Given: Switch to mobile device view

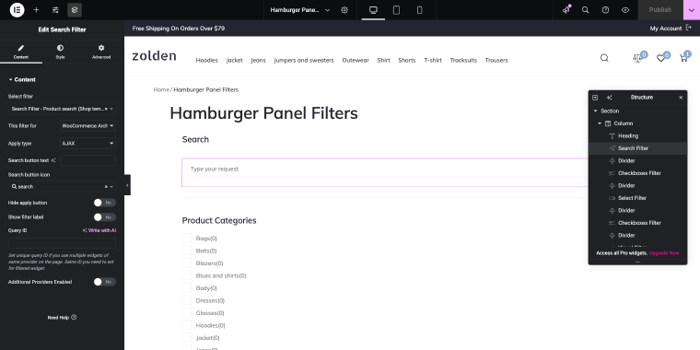Looking at the screenshot, I should (420, 10).
